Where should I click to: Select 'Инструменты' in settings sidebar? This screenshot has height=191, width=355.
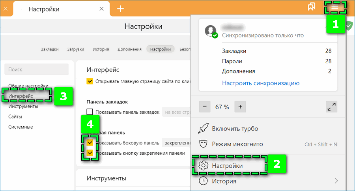(23, 106)
